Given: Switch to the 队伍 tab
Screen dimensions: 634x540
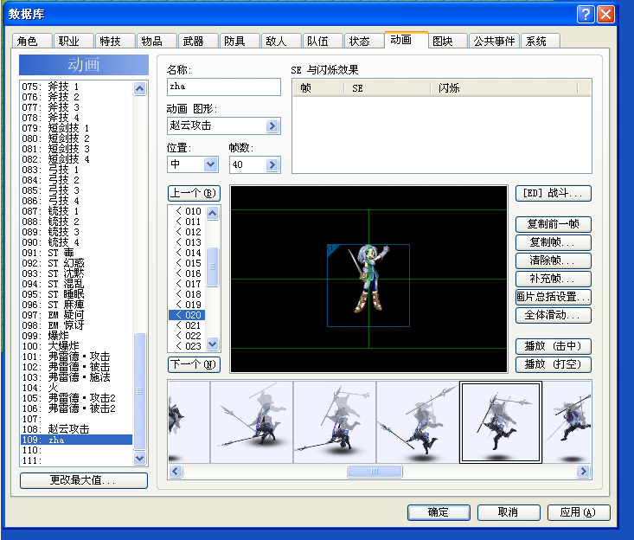Looking at the screenshot, I should 323,41.
